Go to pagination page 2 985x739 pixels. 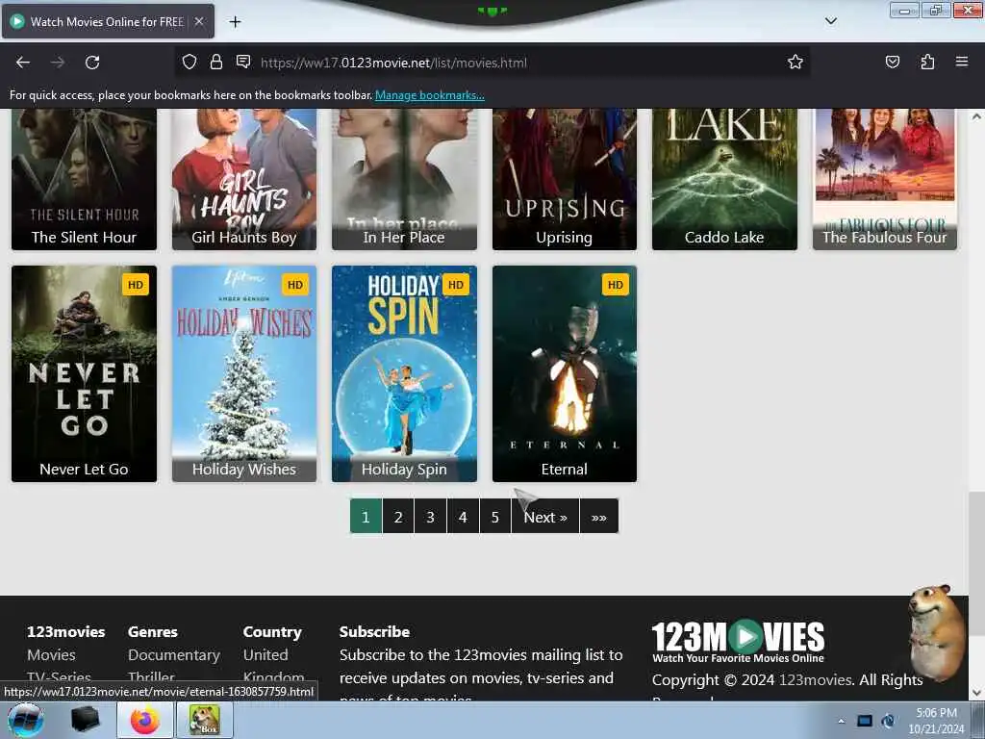pyautogui.click(x=398, y=517)
